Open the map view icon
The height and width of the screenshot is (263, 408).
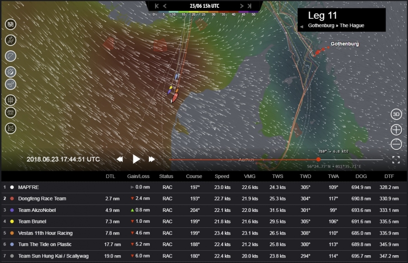pyautogui.click(x=10, y=25)
